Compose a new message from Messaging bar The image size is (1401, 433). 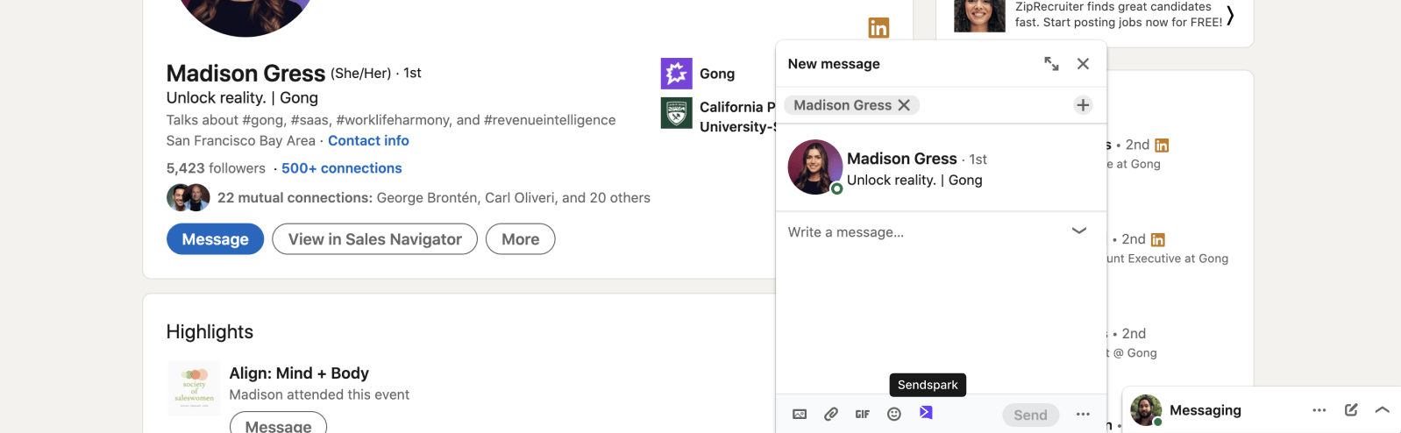[x=1351, y=410]
